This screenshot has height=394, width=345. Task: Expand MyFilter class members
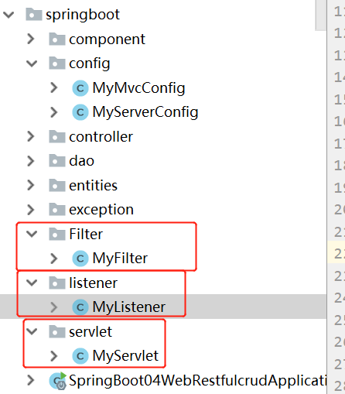point(54,259)
